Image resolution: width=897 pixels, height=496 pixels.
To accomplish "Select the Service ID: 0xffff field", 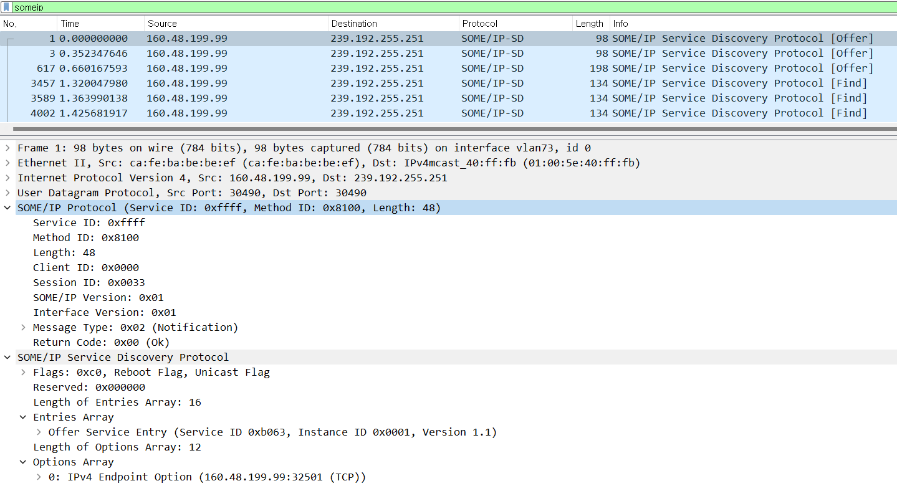I will point(89,223).
